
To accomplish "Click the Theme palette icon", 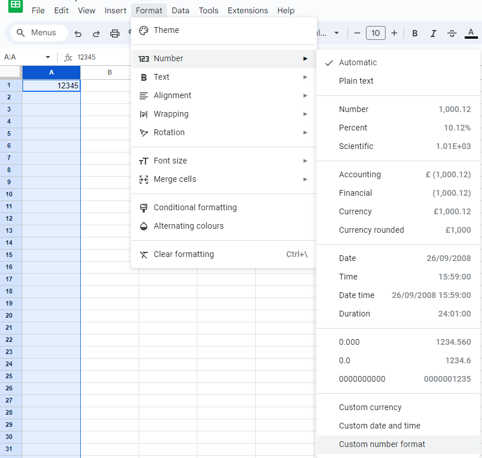I will coord(144,31).
